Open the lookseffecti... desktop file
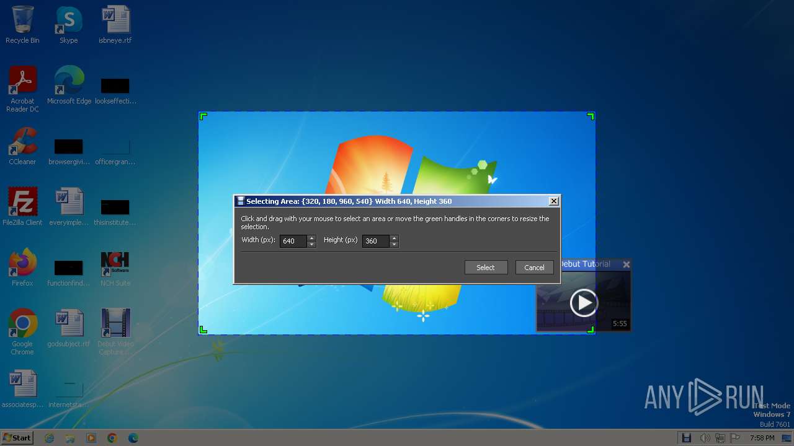The width and height of the screenshot is (794, 446). (x=115, y=90)
